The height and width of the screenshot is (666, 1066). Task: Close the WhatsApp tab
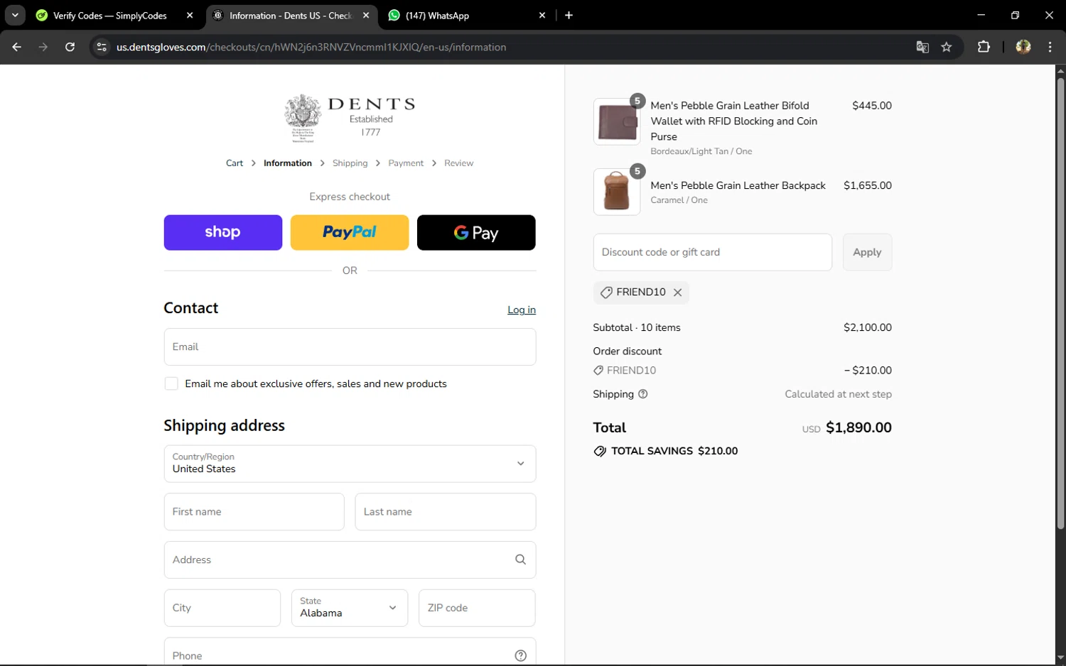tap(542, 15)
